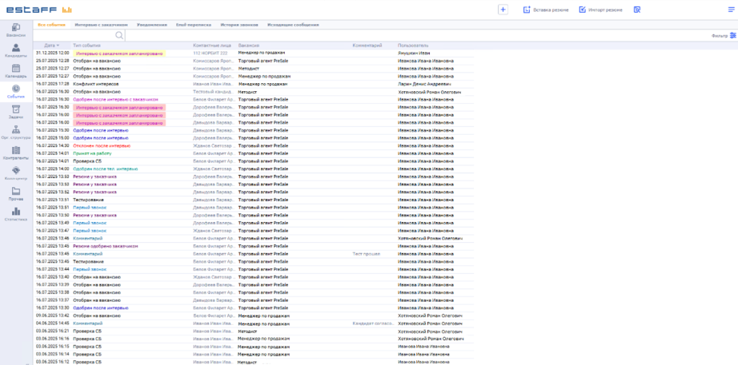The width and height of the screenshot is (738, 365).
Task: Open the hamburger menu at top right
Action: tap(731, 10)
